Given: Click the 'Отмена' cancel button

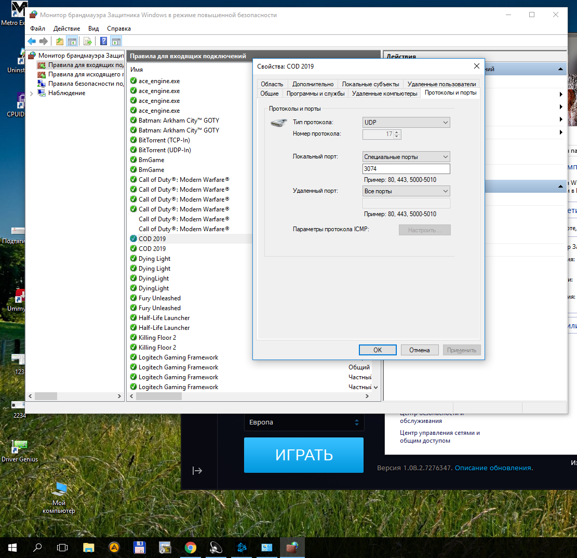Looking at the screenshot, I should (420, 350).
